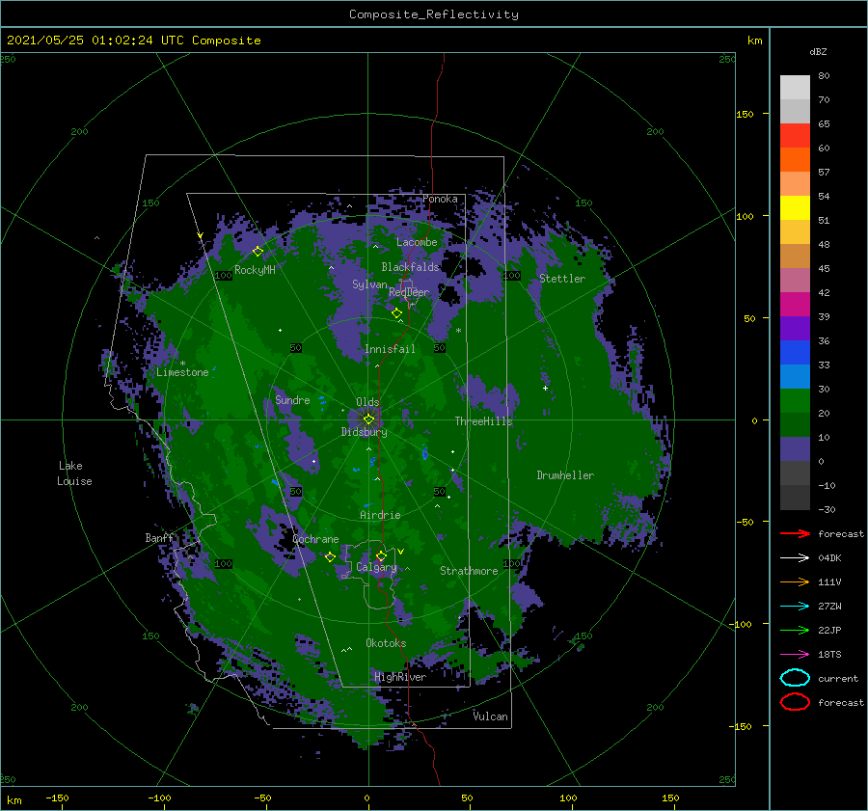Click the Limestone label
The image size is (868, 811).
182,372
